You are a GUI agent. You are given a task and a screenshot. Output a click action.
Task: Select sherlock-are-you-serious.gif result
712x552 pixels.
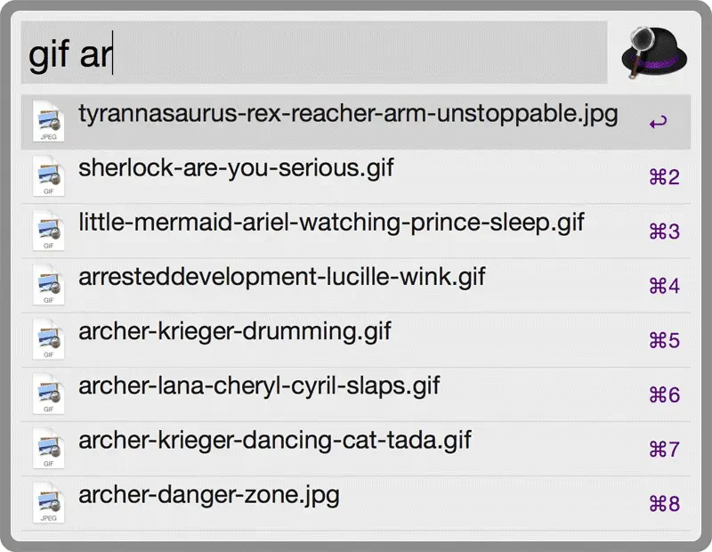[x=236, y=168]
